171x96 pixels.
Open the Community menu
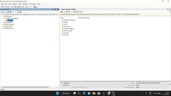pyautogui.click(x=32, y=4)
